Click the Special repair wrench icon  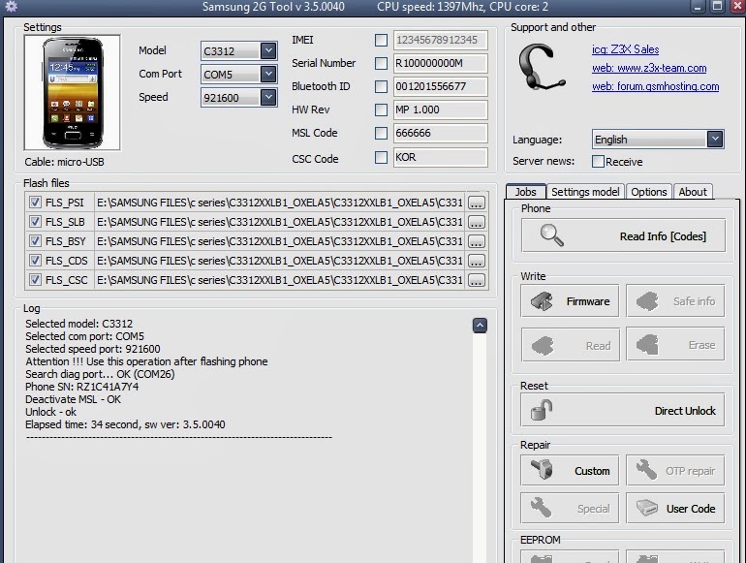coord(542,508)
